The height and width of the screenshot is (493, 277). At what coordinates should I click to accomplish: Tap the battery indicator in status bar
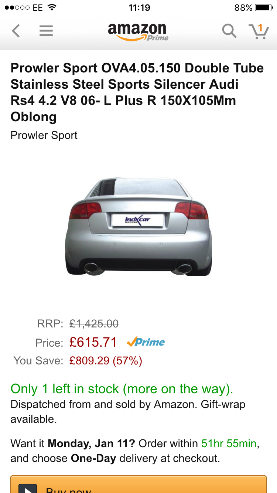(264, 8)
